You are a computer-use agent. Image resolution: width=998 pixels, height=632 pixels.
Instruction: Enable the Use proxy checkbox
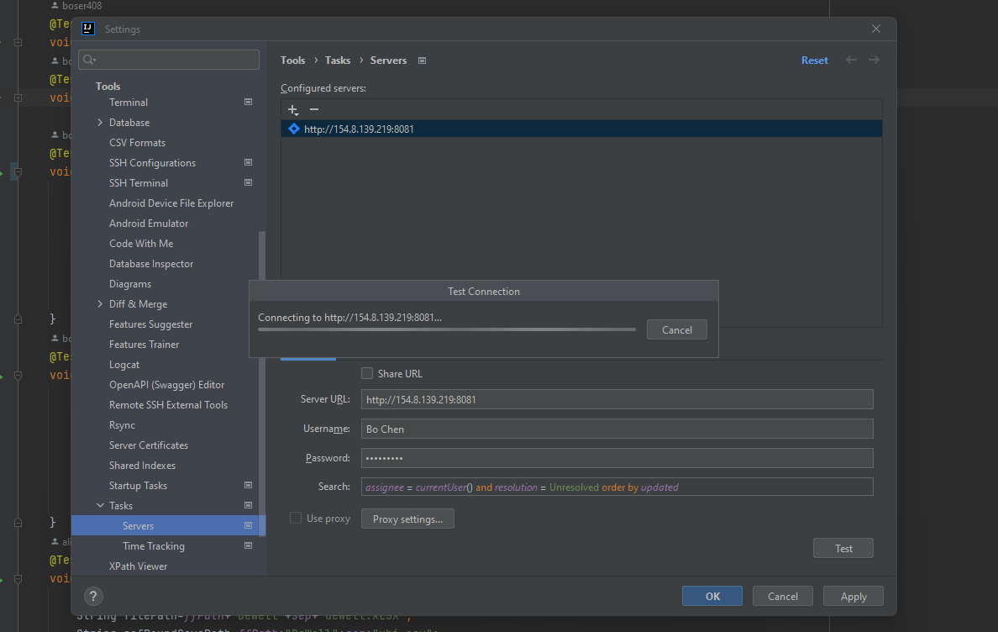pos(296,518)
